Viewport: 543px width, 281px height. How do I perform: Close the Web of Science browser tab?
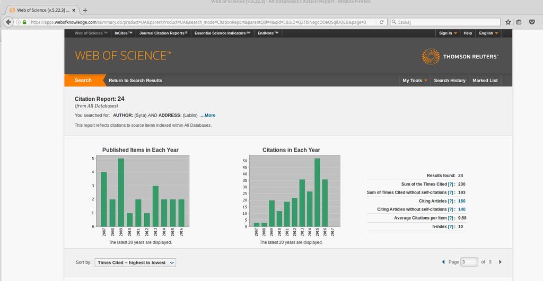point(74,11)
